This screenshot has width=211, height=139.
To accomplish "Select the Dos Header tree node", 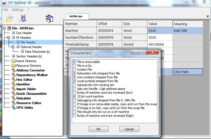I will 24,33.
